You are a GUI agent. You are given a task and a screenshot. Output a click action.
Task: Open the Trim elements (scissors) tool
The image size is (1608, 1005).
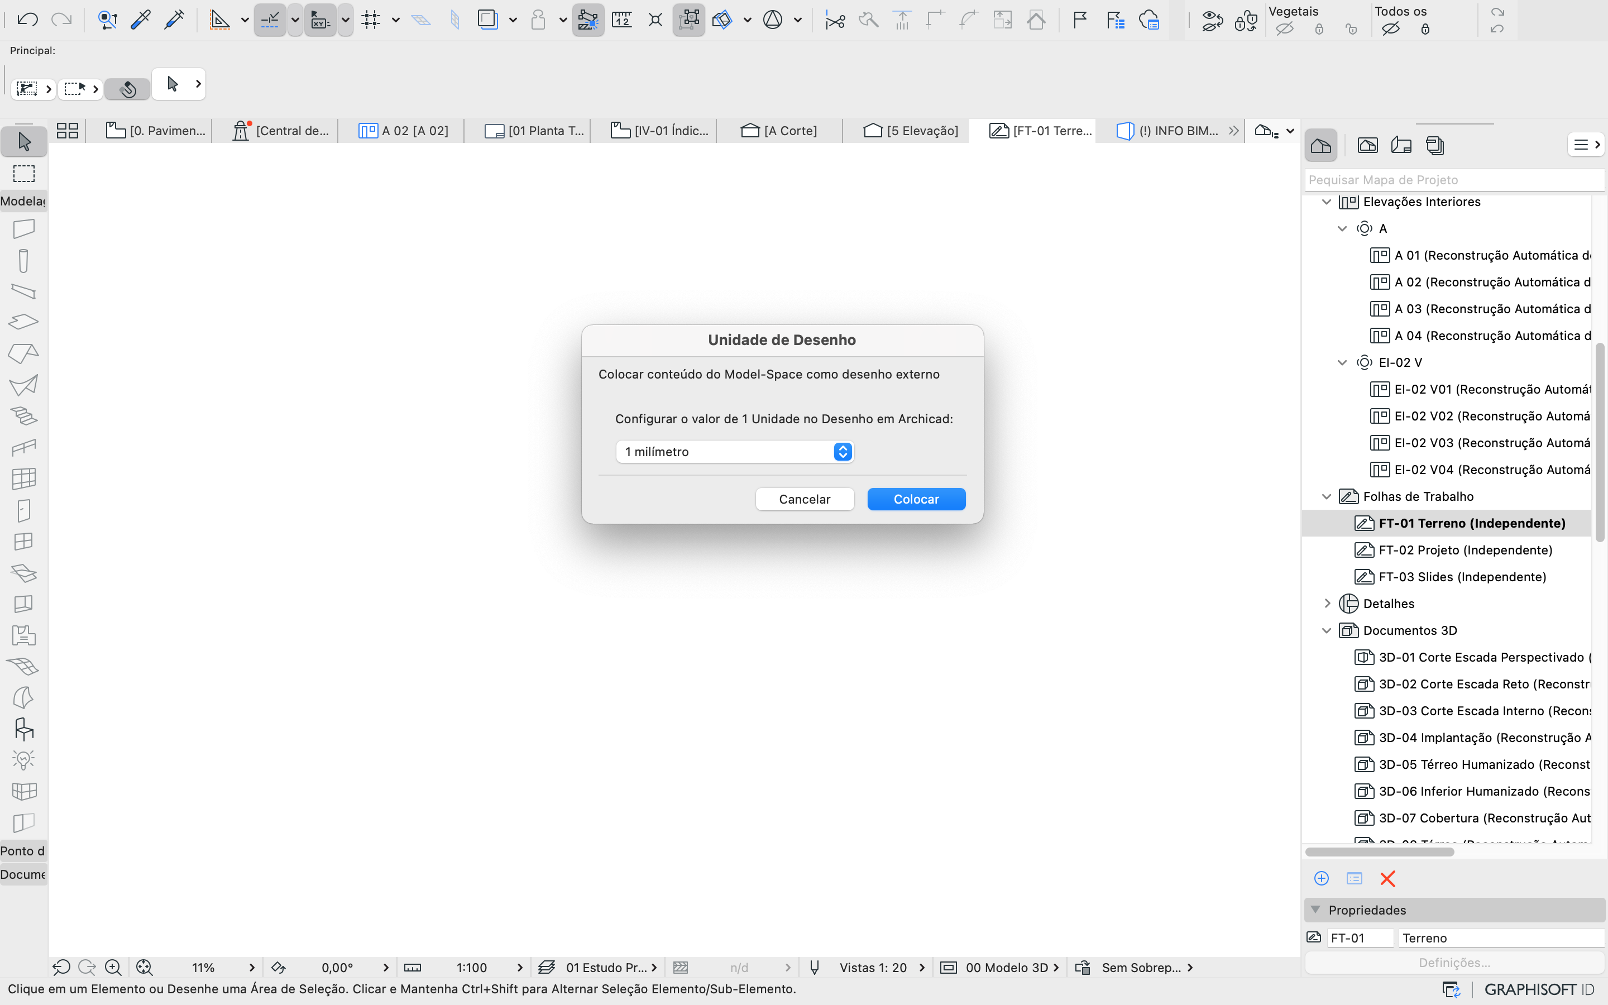coord(834,20)
